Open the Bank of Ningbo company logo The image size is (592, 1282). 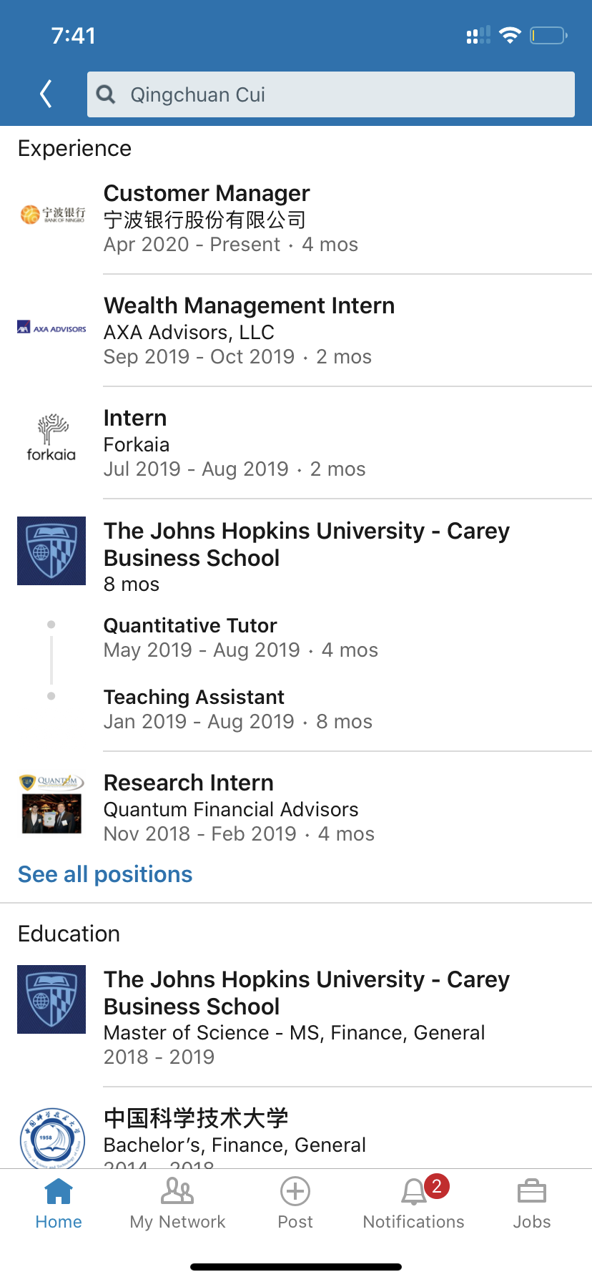click(52, 215)
